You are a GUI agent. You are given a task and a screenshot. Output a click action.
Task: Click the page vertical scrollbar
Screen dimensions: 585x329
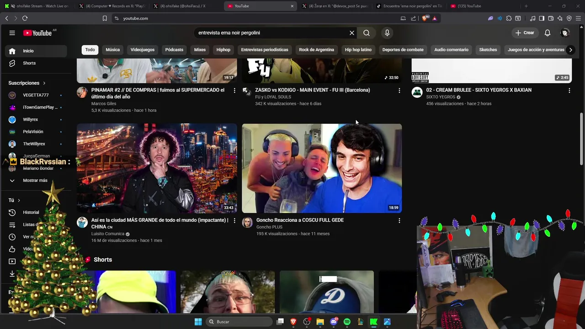(581, 139)
